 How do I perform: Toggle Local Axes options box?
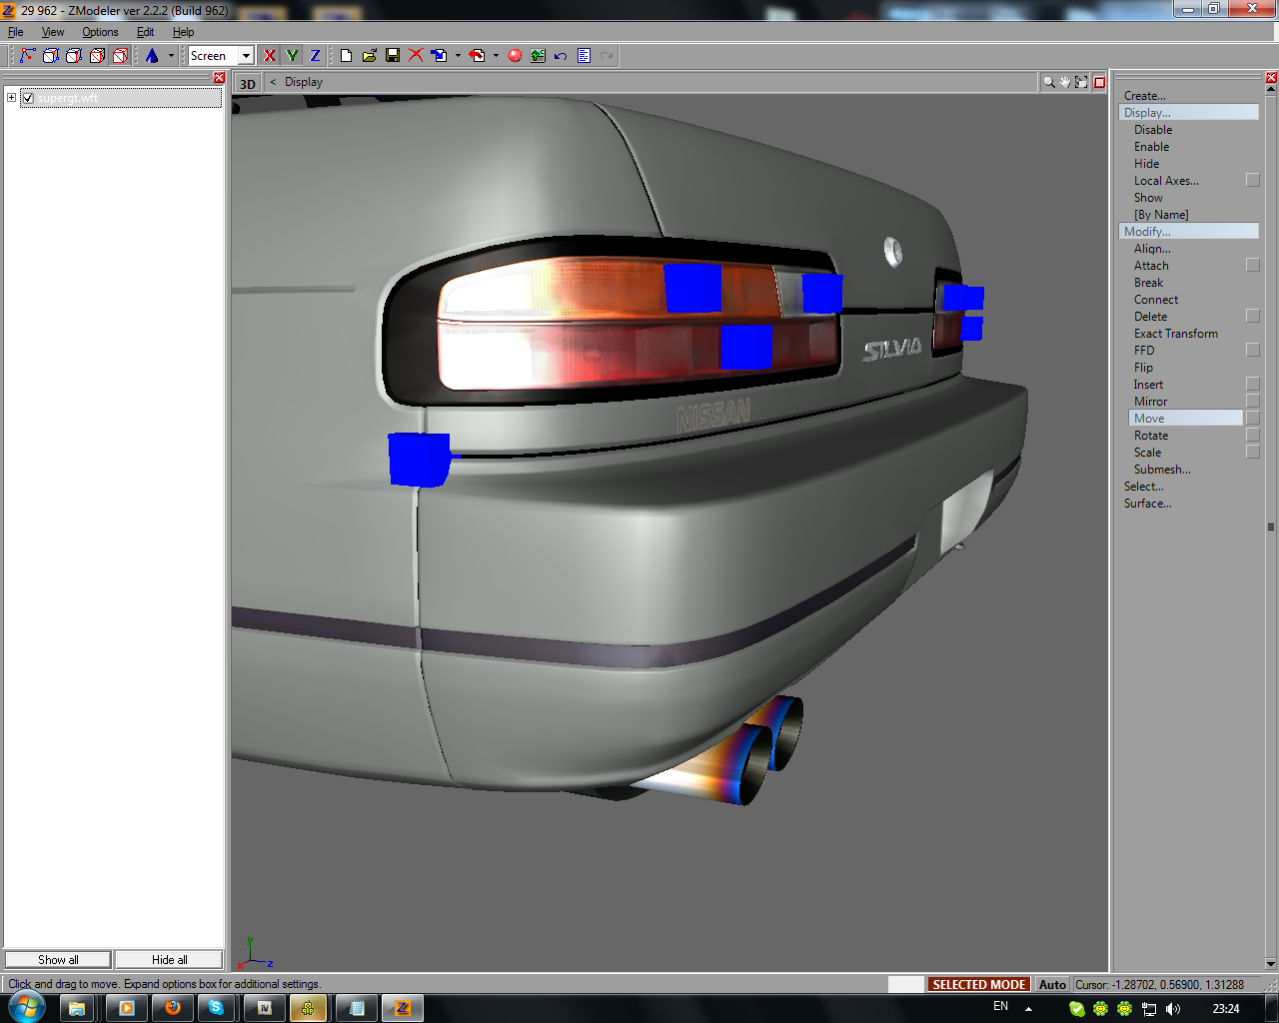[x=1253, y=181]
